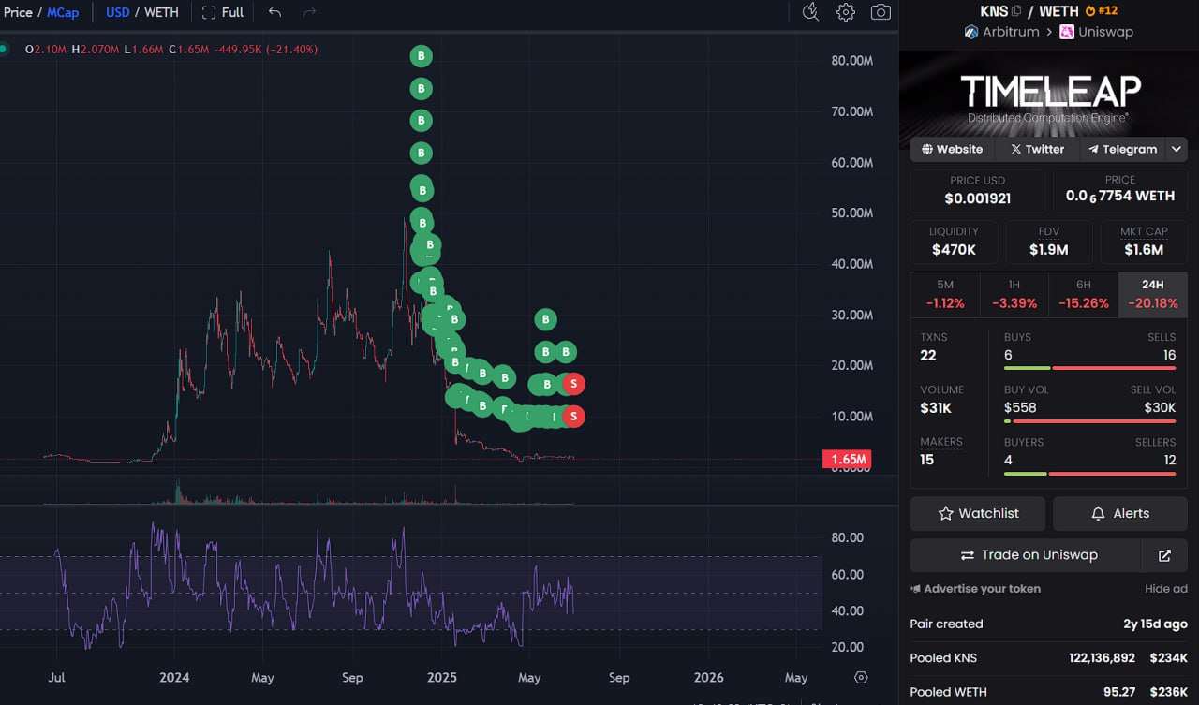
Task: Set chart denomination to WETH
Action: click(x=161, y=12)
